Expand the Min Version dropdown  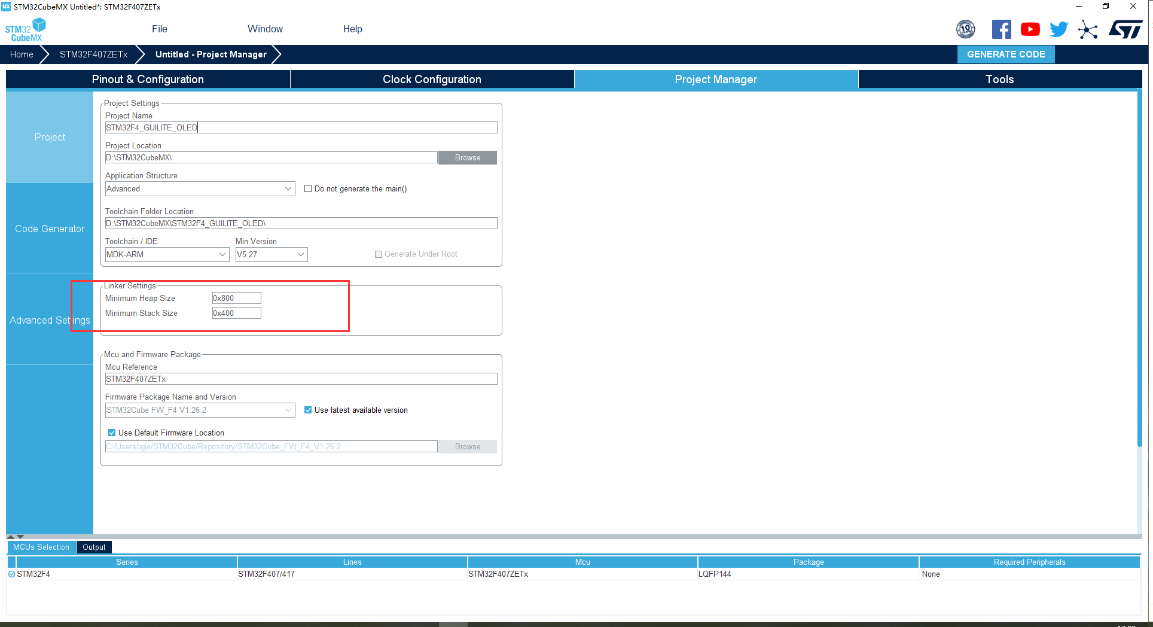pos(301,254)
